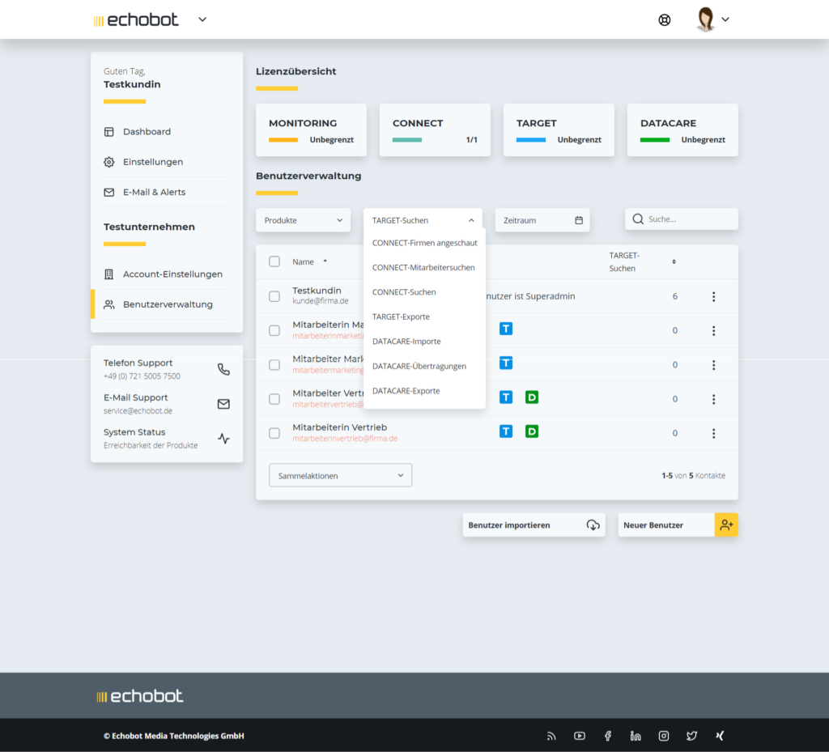The image size is (829, 752).
Task: Click the Neuer Benutzer button
Action: (x=678, y=525)
